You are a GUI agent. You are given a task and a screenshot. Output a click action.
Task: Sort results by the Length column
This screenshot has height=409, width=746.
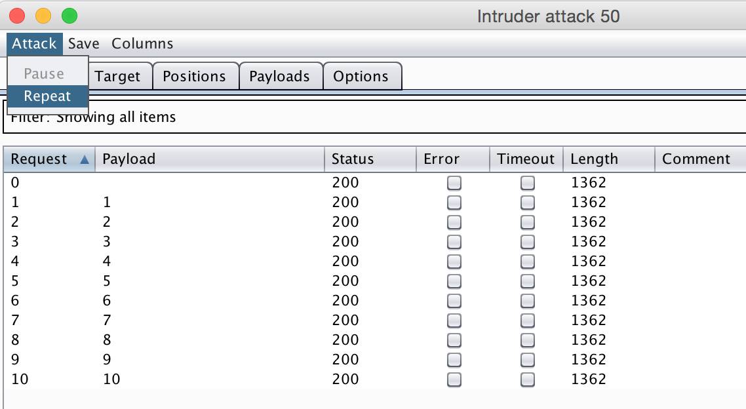click(x=594, y=159)
